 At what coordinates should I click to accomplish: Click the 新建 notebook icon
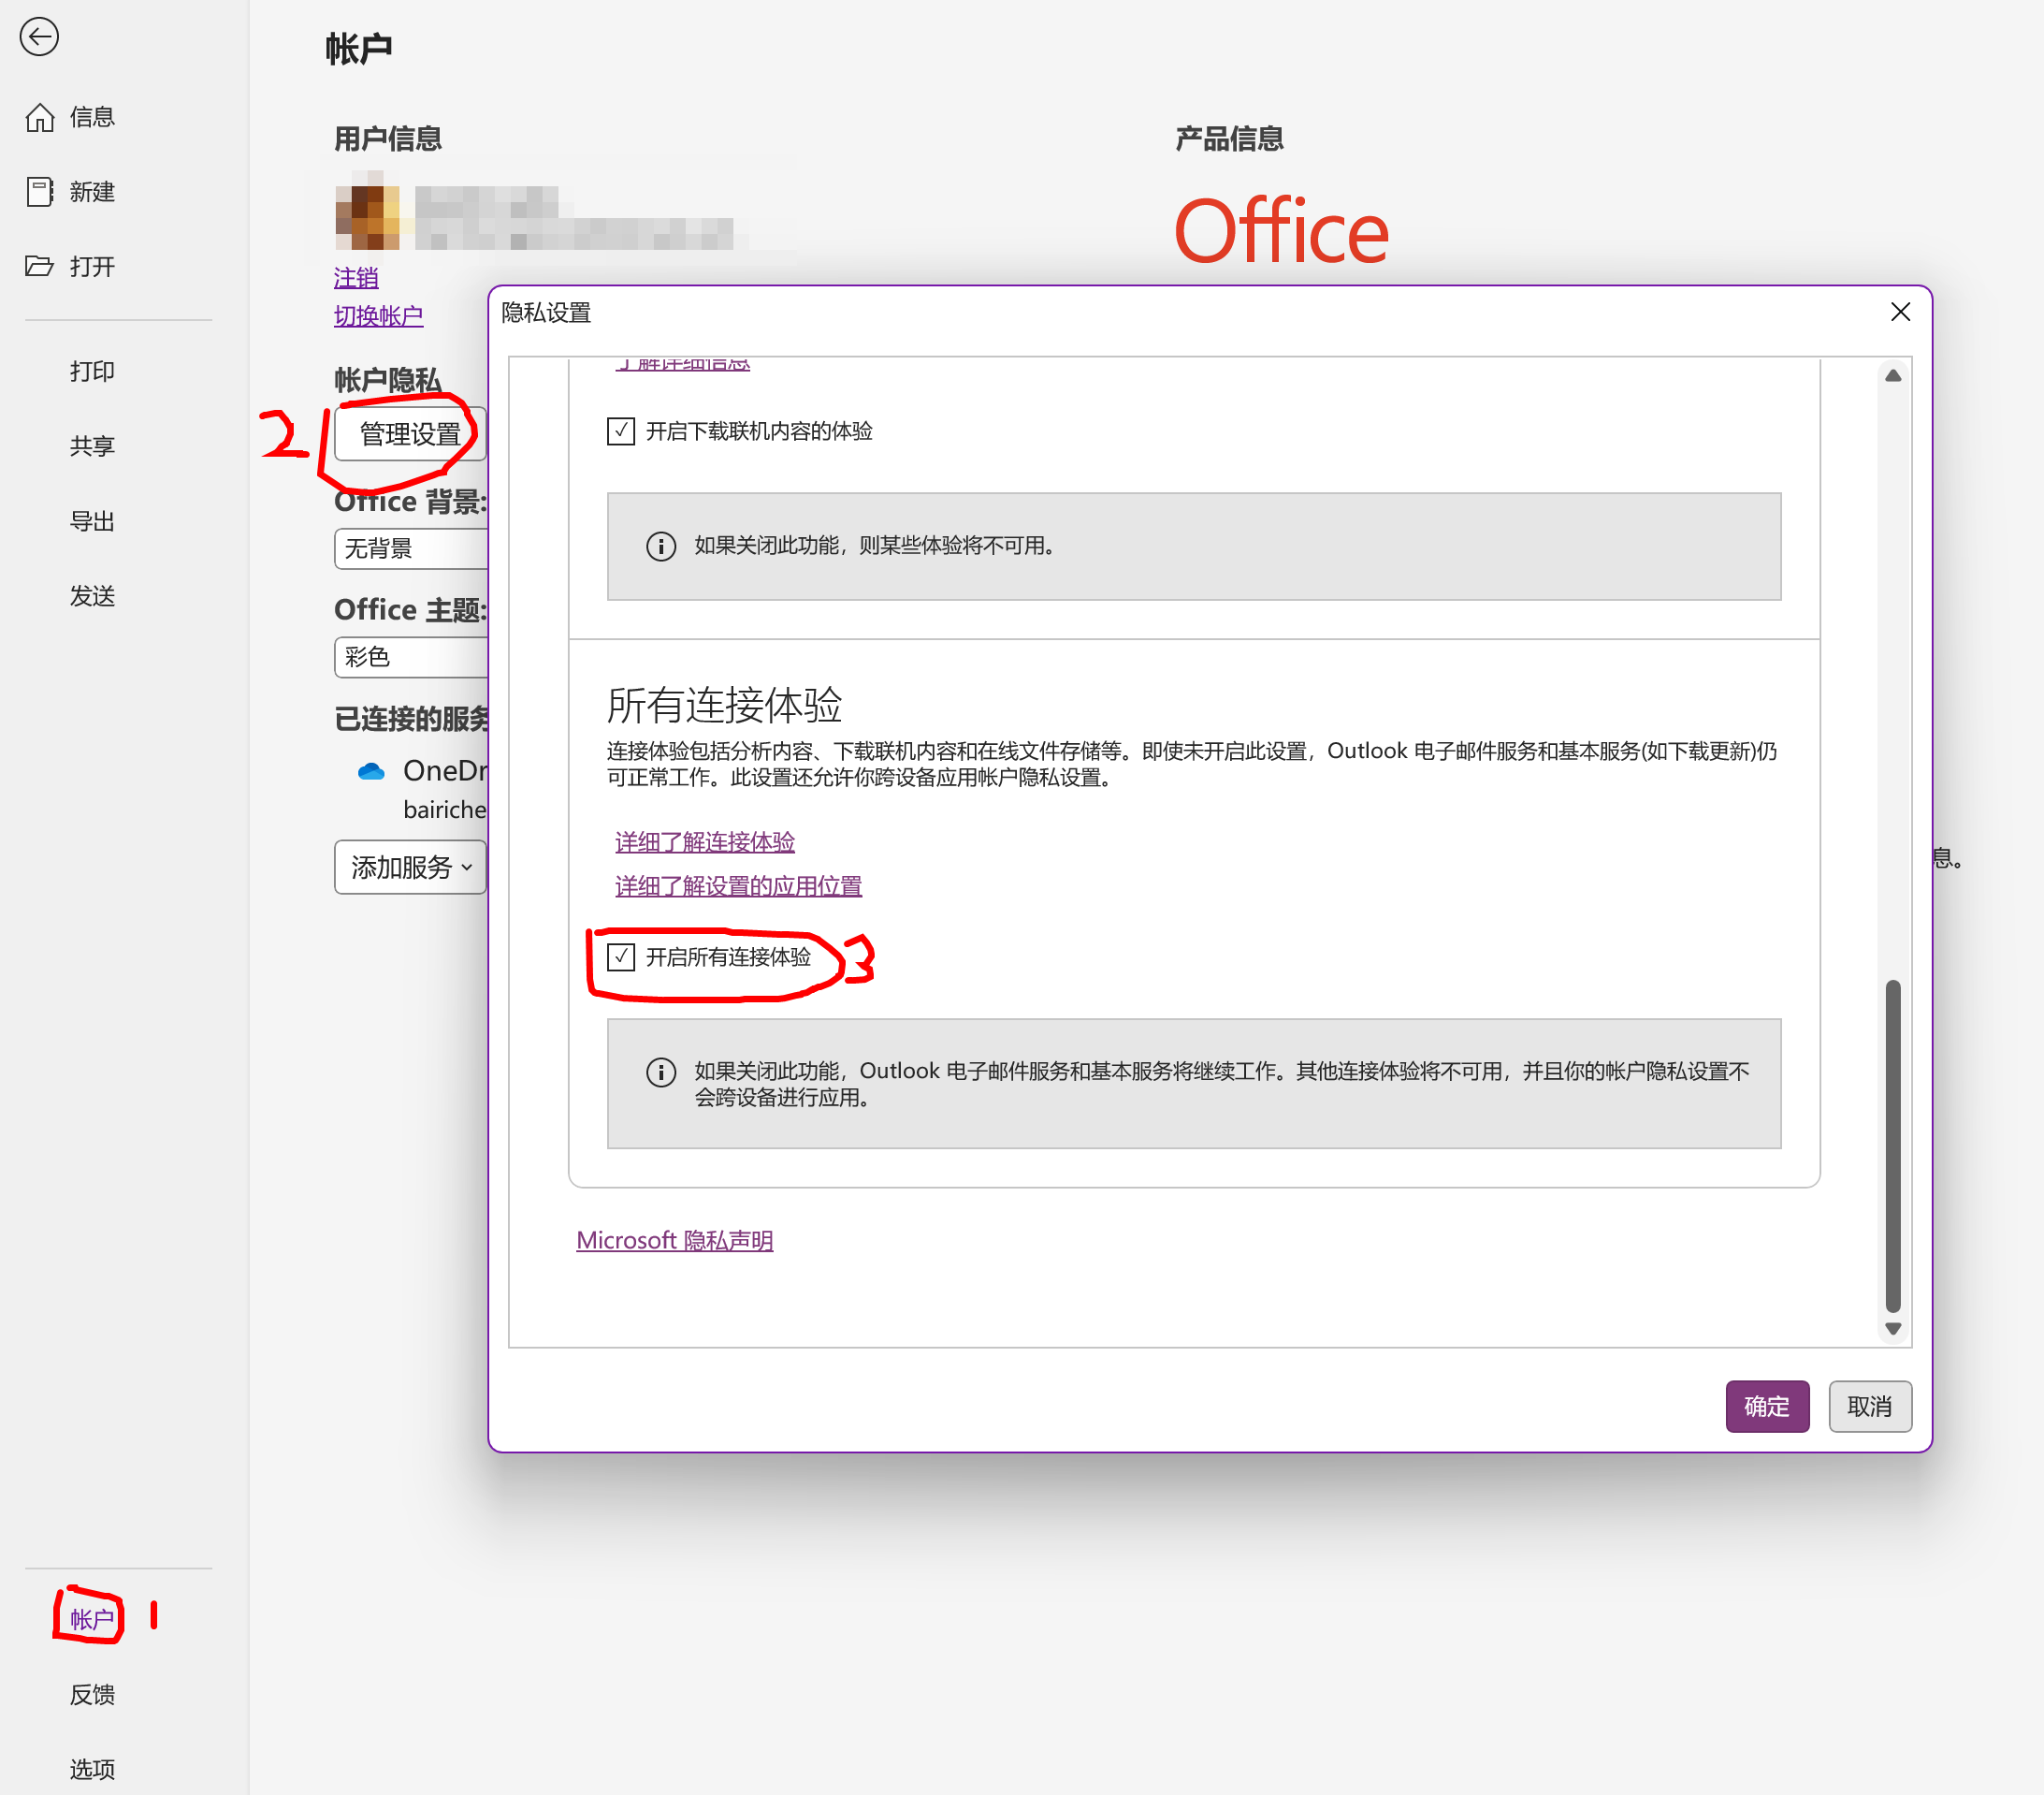[x=40, y=191]
